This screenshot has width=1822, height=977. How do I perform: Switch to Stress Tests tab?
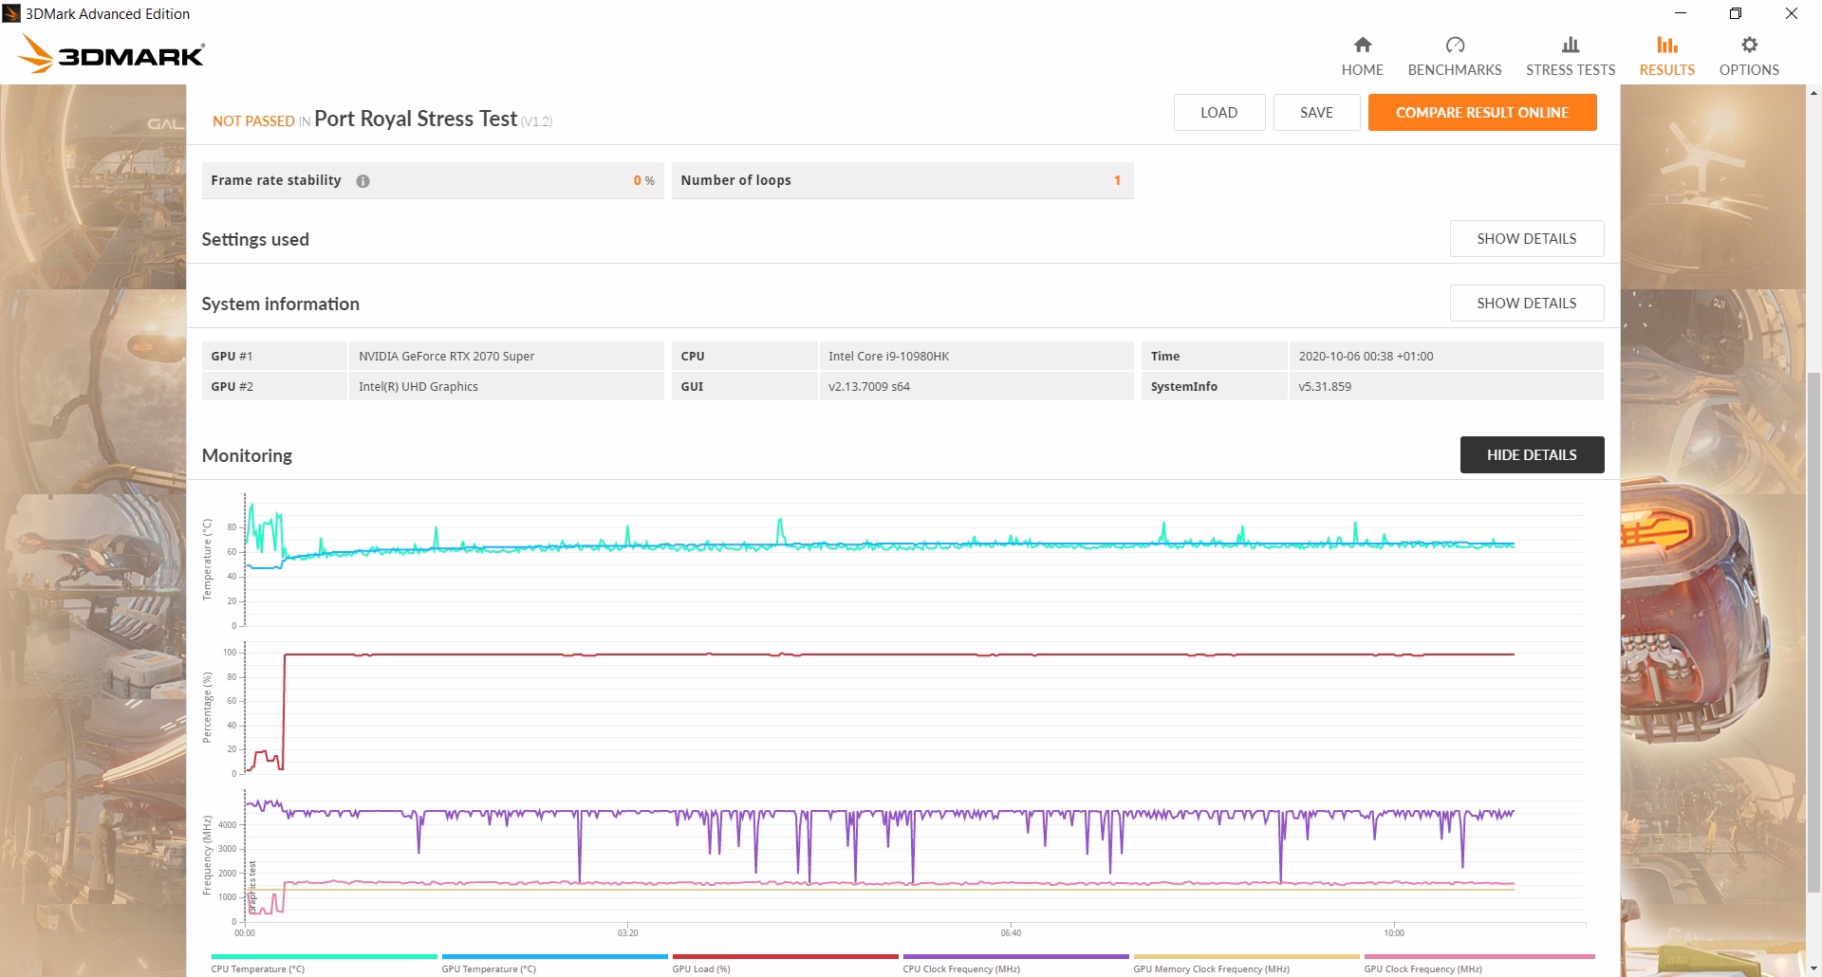click(1570, 57)
